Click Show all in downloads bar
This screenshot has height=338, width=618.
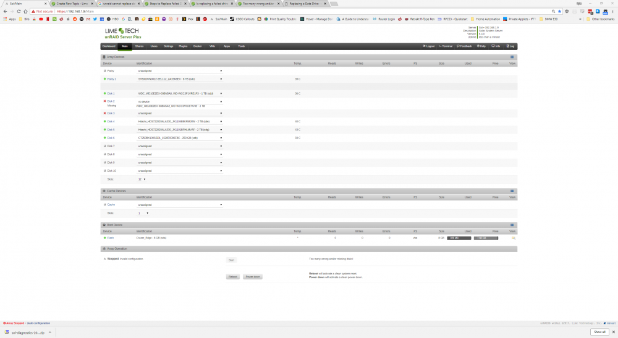(599, 332)
